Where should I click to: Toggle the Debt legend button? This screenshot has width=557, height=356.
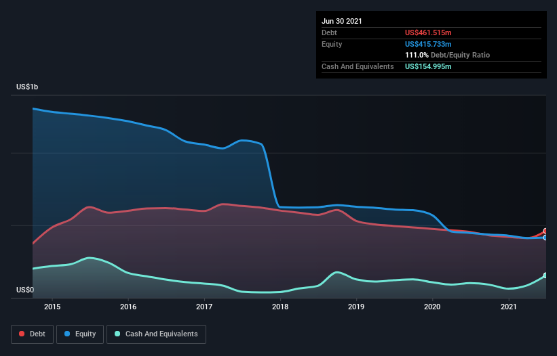(x=32, y=334)
